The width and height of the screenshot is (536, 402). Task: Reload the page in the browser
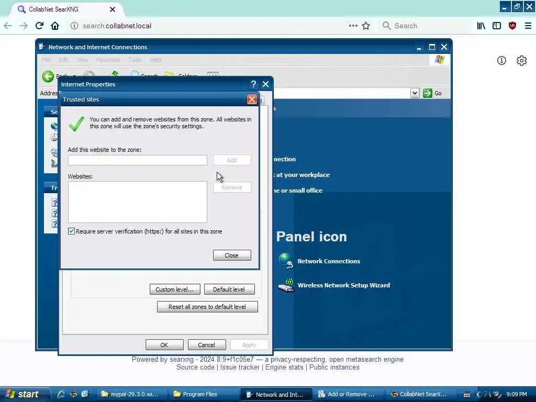pyautogui.click(x=39, y=26)
